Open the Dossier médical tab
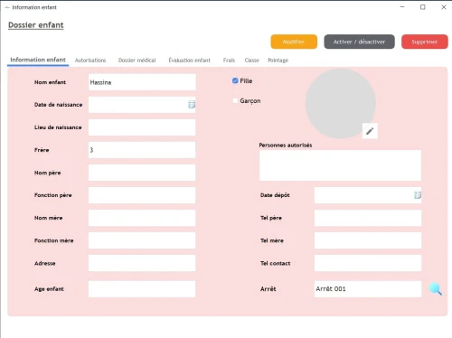 click(x=137, y=61)
